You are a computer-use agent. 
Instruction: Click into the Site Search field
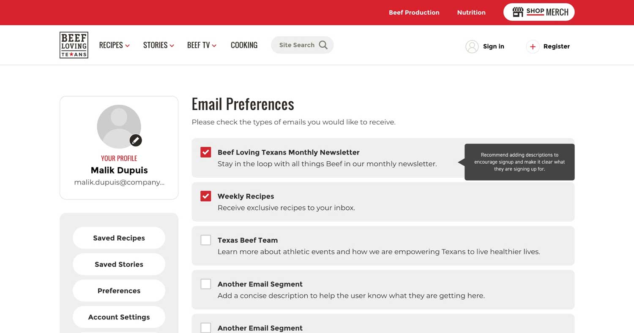(x=297, y=45)
